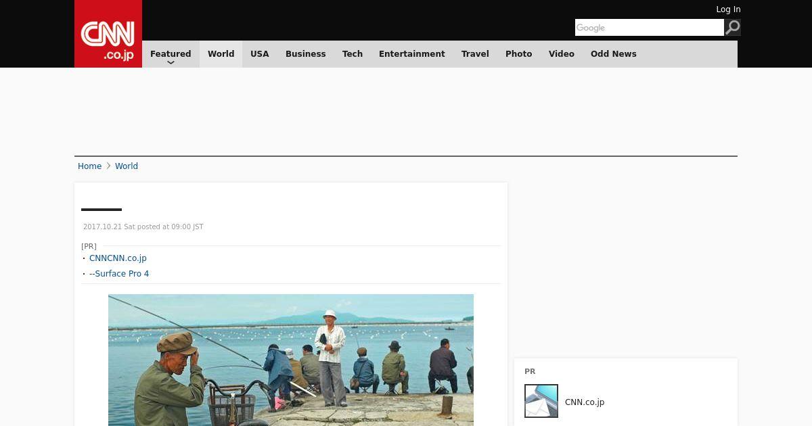
Task: Open the Odd News section
Action: coord(614,54)
